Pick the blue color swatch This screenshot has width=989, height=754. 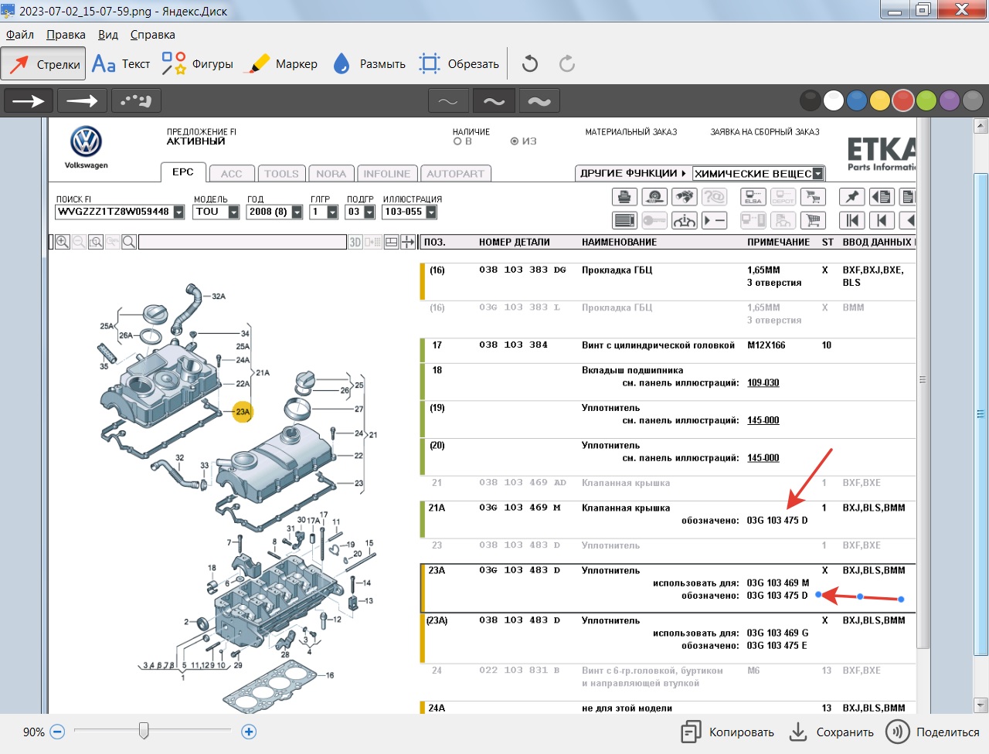(x=857, y=100)
